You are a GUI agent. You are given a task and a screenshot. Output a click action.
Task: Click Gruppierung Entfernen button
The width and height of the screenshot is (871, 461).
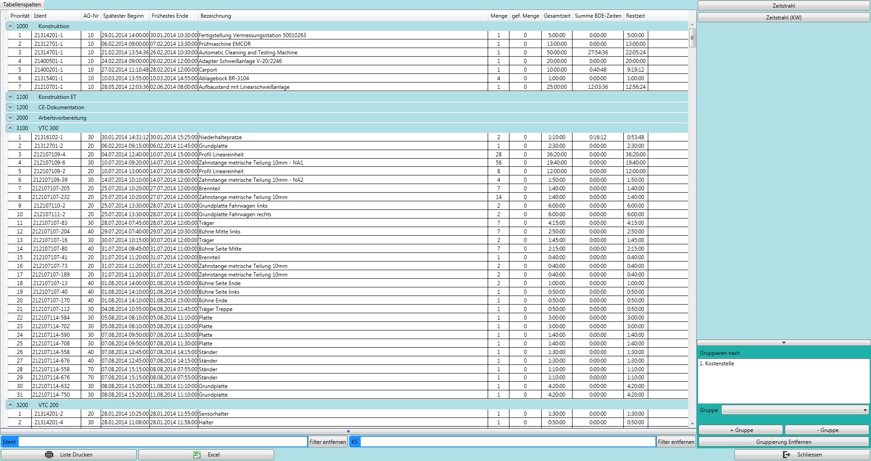[783, 442]
